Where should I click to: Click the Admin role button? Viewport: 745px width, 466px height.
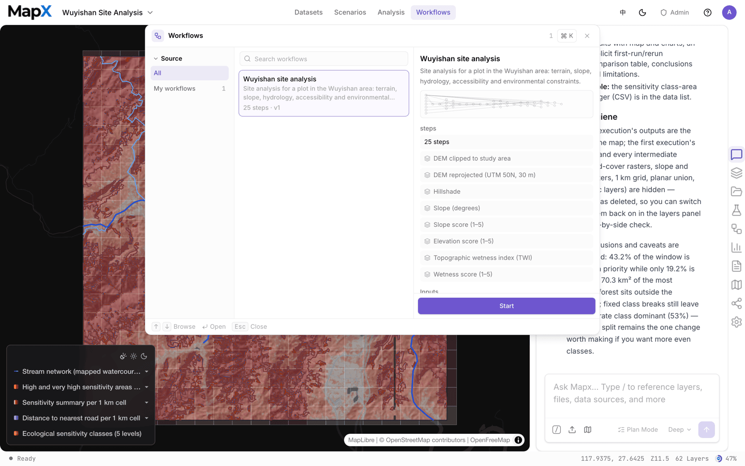(x=675, y=12)
